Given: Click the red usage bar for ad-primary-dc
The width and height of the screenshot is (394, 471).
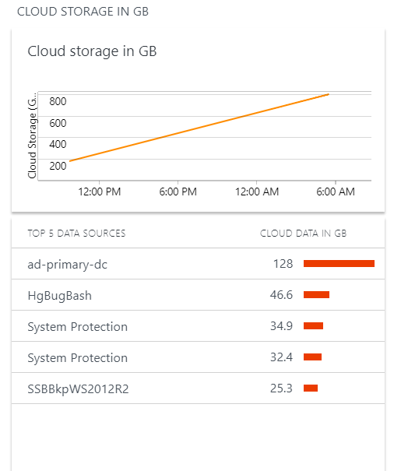Looking at the screenshot, I should pos(339,264).
